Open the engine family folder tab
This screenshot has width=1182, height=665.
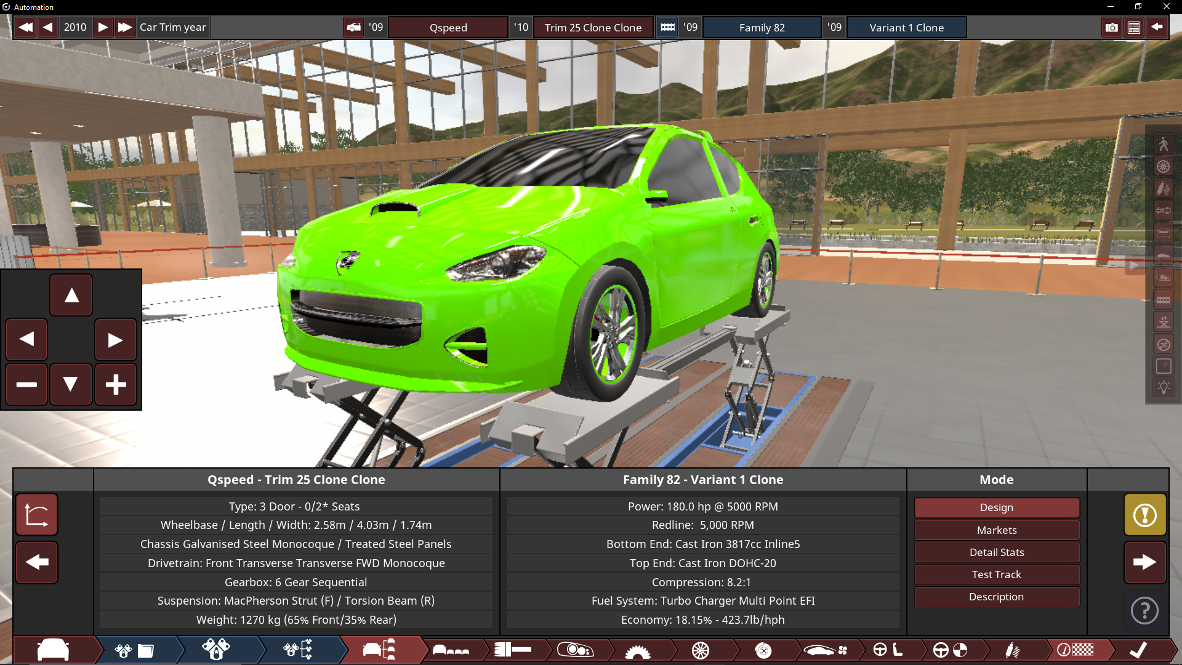coord(134,650)
